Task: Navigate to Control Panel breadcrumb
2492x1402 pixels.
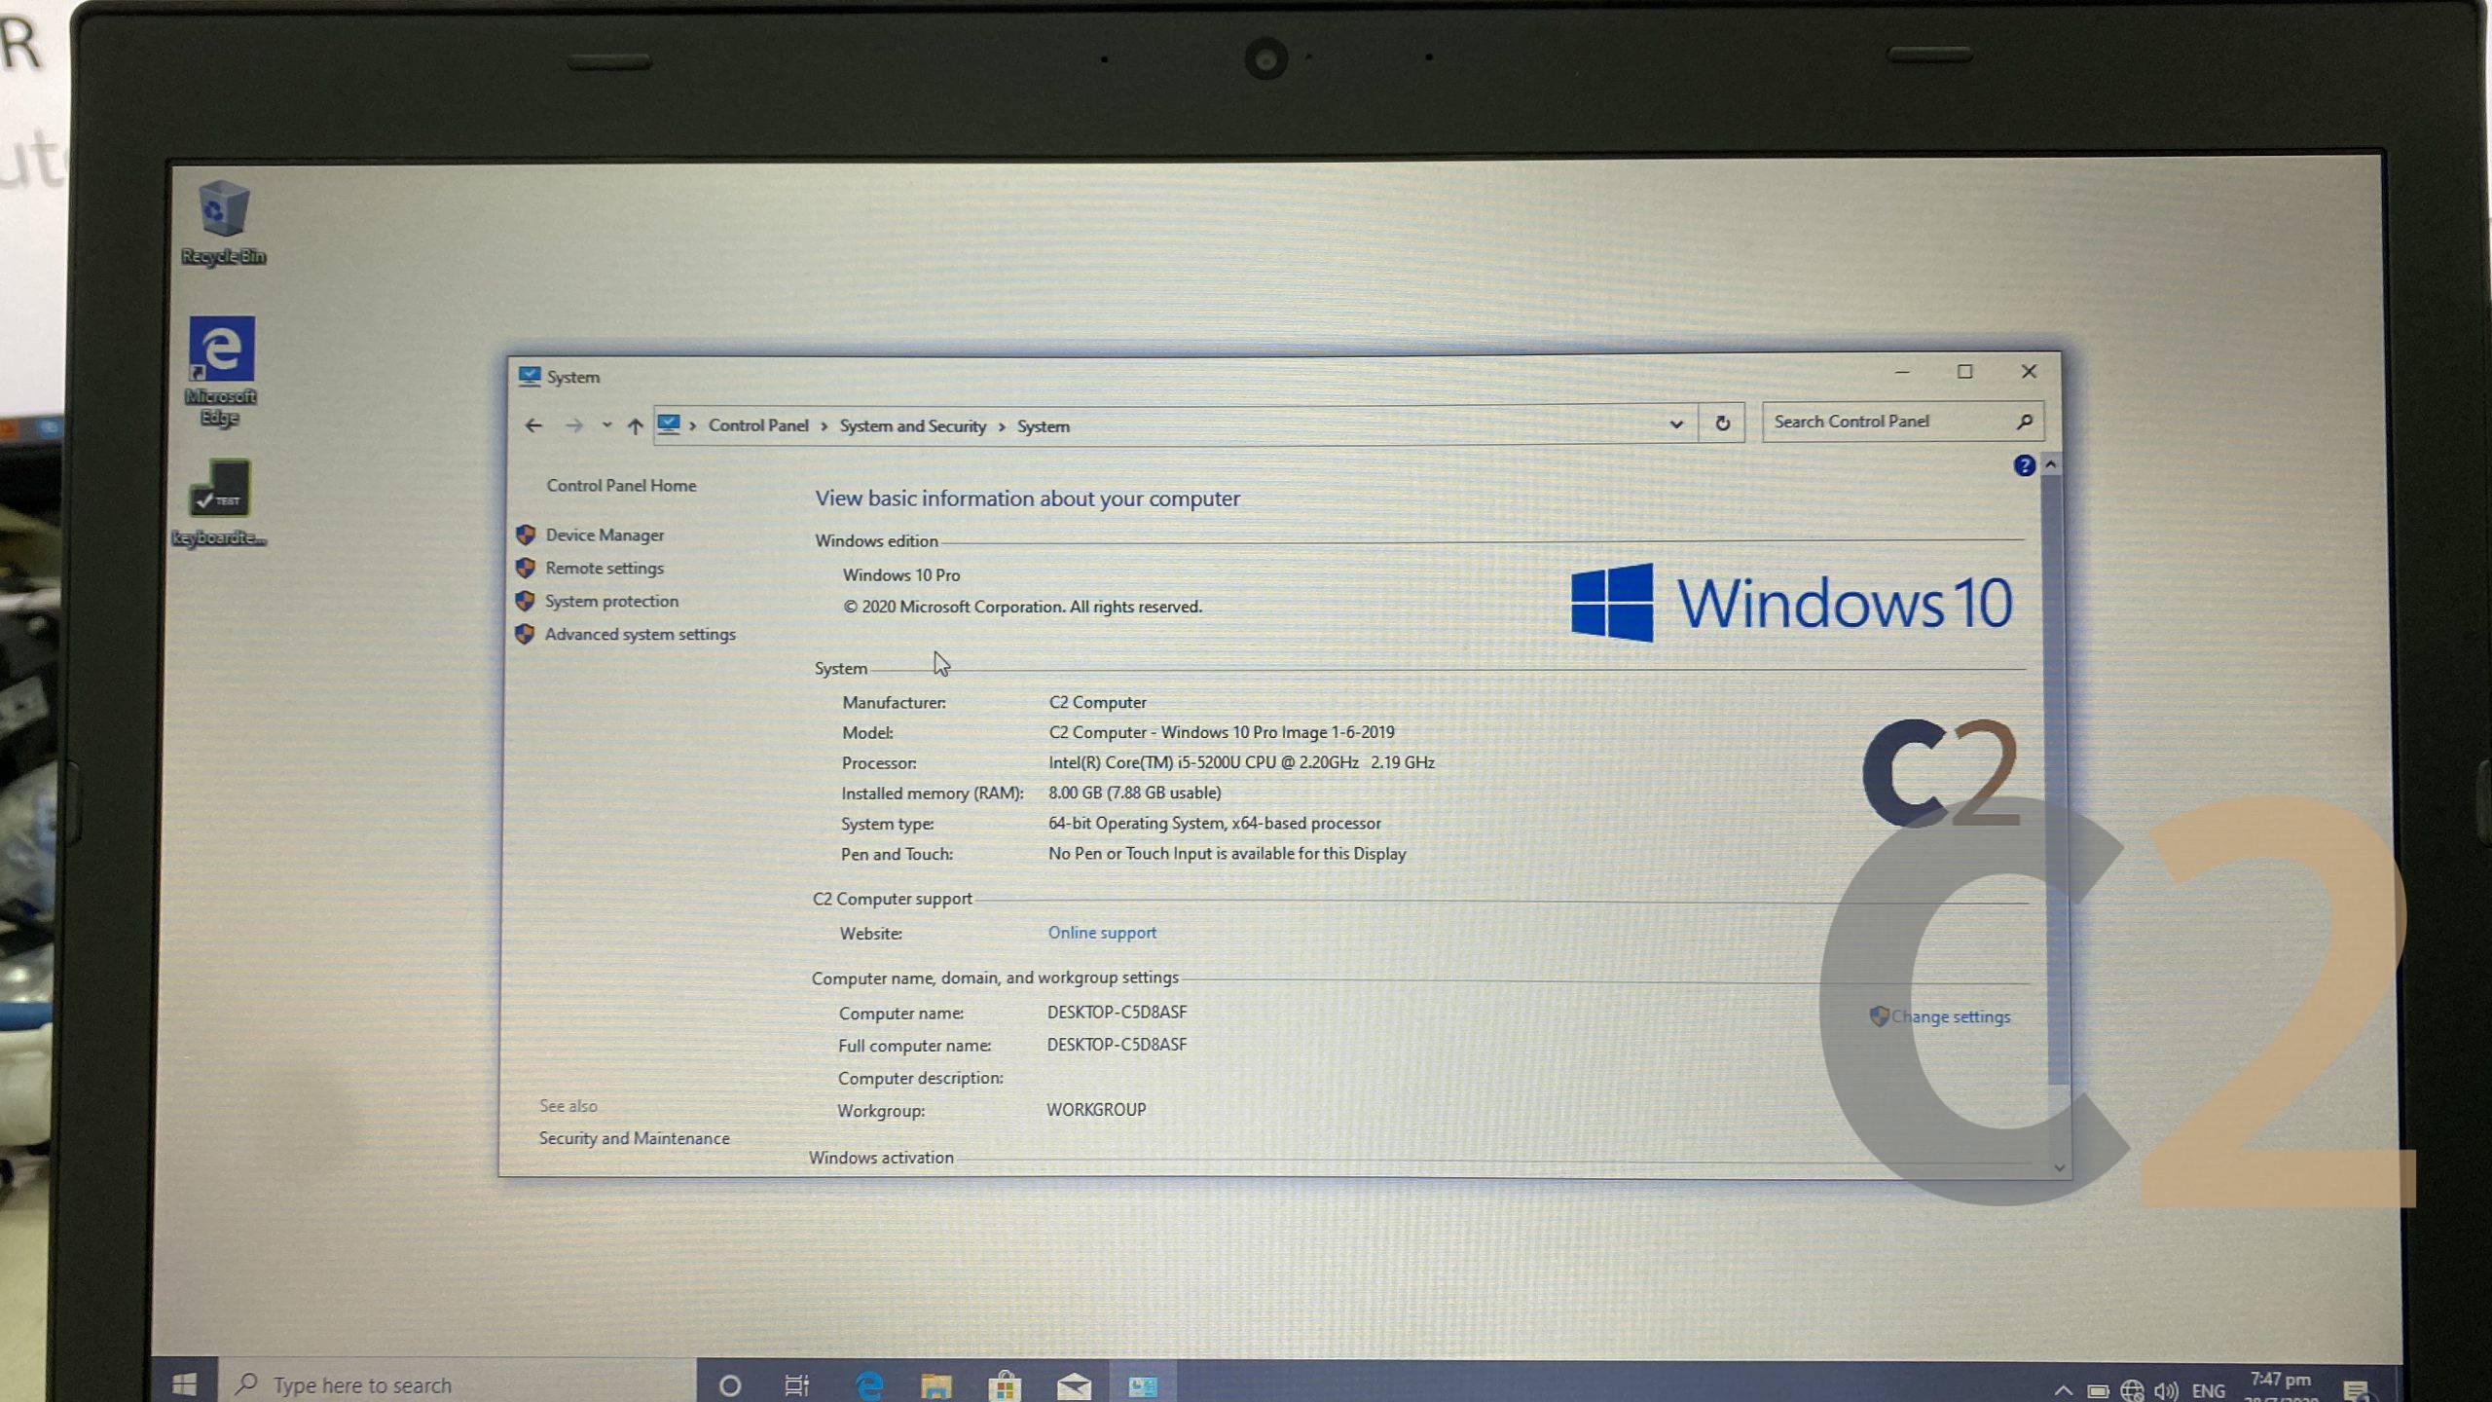Action: click(x=758, y=425)
